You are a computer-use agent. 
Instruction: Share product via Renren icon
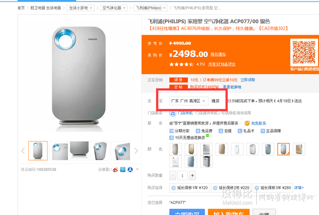click(130, 169)
